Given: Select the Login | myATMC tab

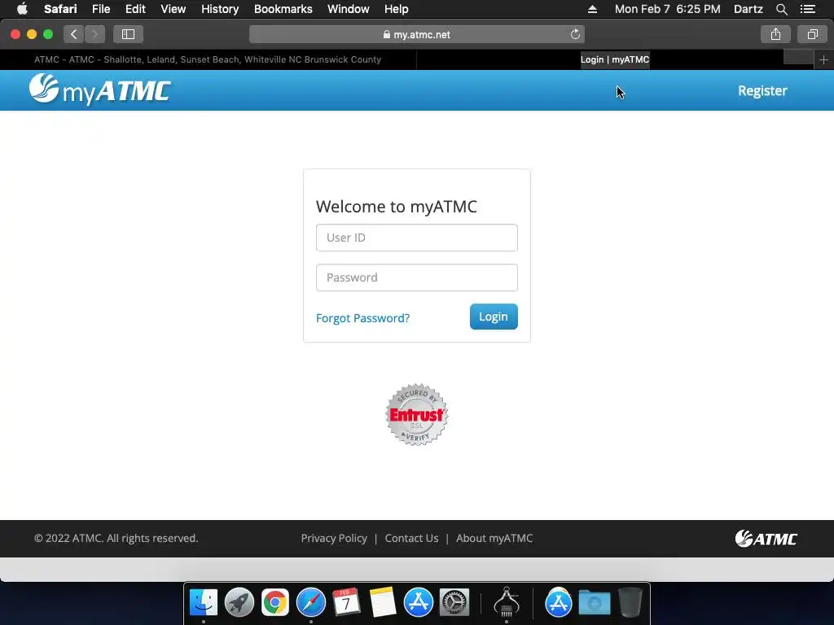Looking at the screenshot, I should (615, 59).
